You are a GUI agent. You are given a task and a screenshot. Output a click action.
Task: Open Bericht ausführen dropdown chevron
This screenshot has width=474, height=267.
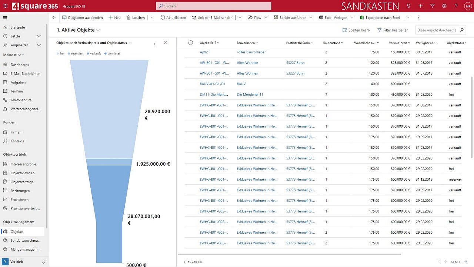pos(311,17)
